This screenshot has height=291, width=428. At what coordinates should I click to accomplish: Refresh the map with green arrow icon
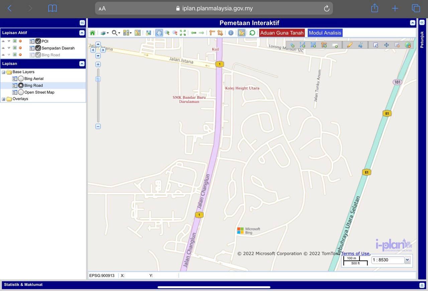tap(252, 33)
